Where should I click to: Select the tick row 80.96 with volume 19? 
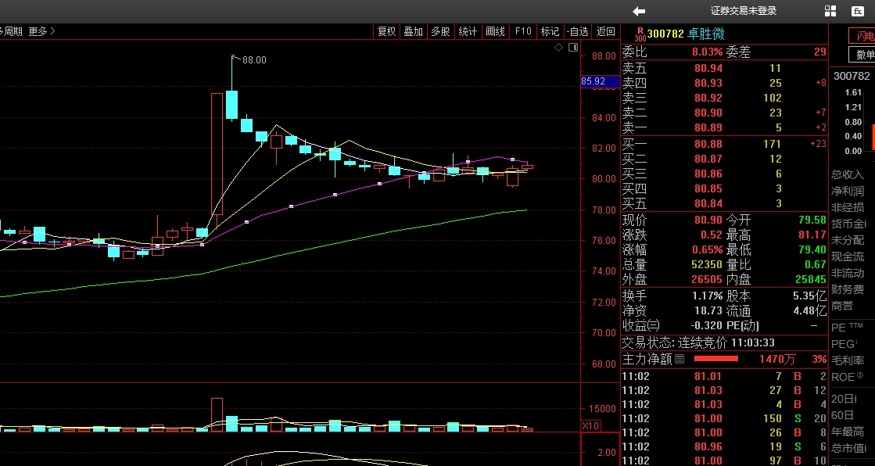click(724, 447)
